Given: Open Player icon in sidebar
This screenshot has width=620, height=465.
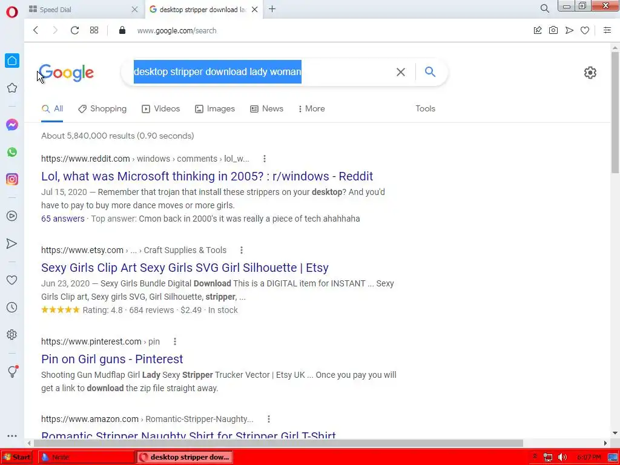Looking at the screenshot, I should (12, 216).
